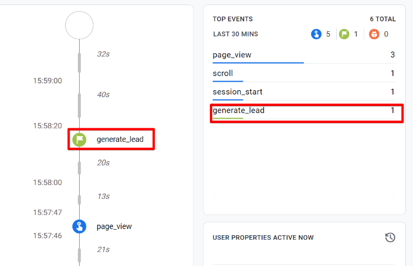The image size is (413, 266).
Task: Click the generate_lead label on the timeline
Action: coord(120,139)
